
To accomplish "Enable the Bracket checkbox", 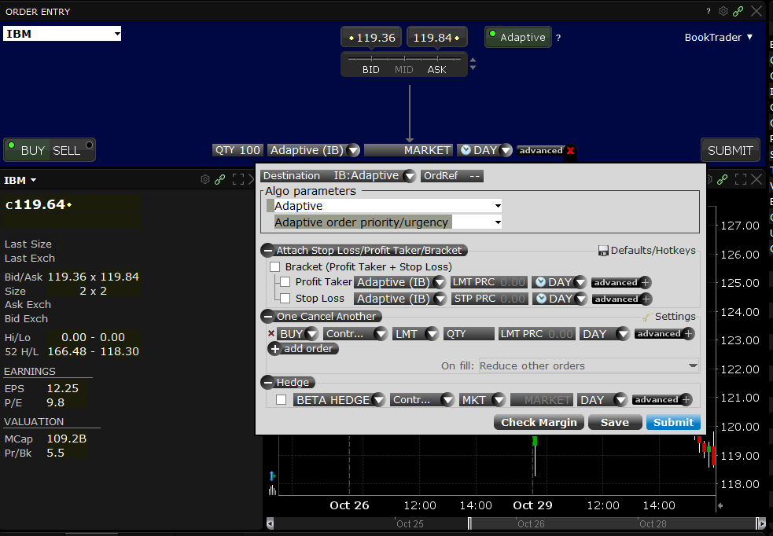I will click(x=275, y=267).
